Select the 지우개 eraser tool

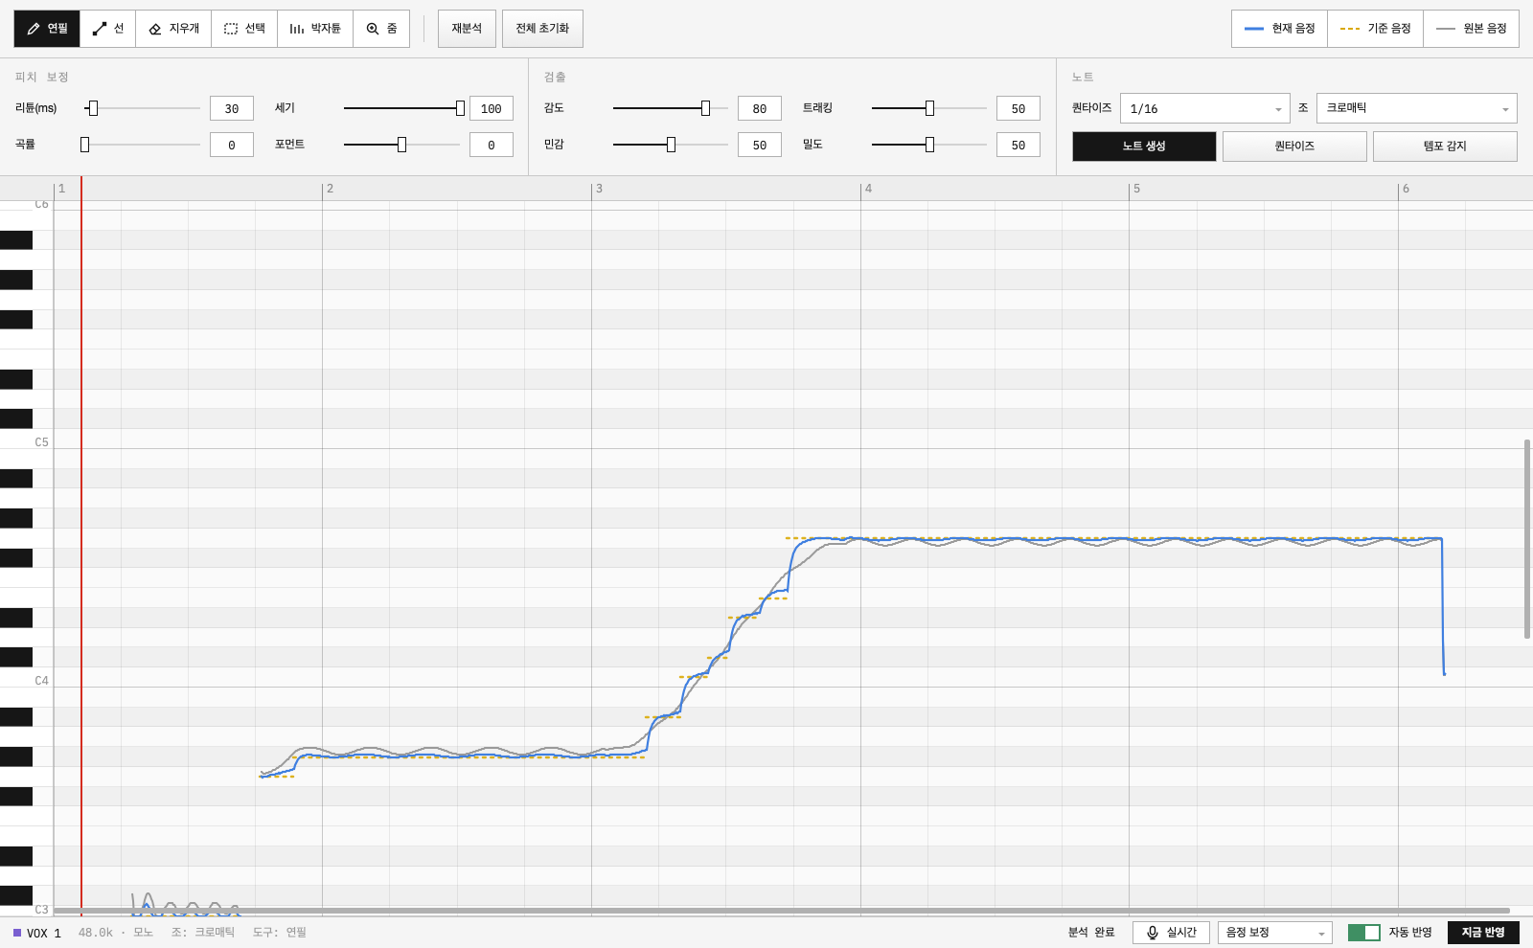point(173,29)
